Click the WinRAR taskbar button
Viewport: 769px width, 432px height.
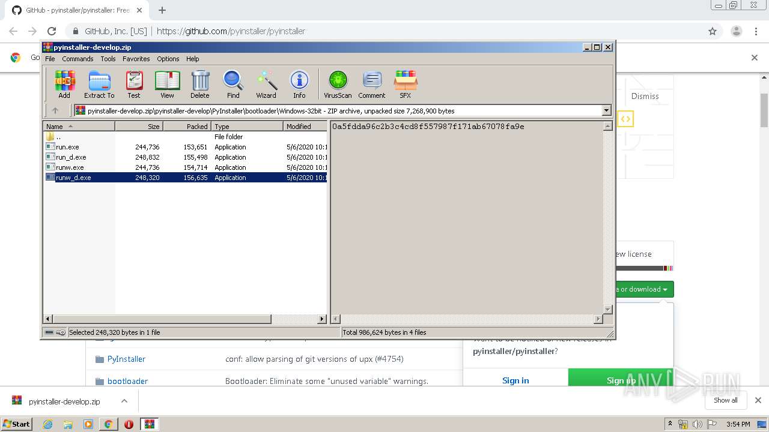149,424
